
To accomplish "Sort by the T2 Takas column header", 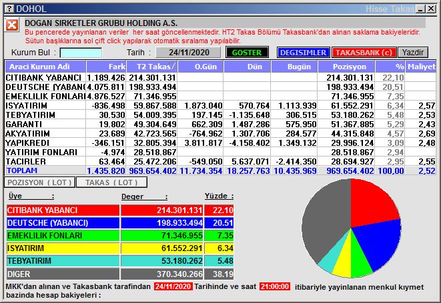I will coord(152,67).
